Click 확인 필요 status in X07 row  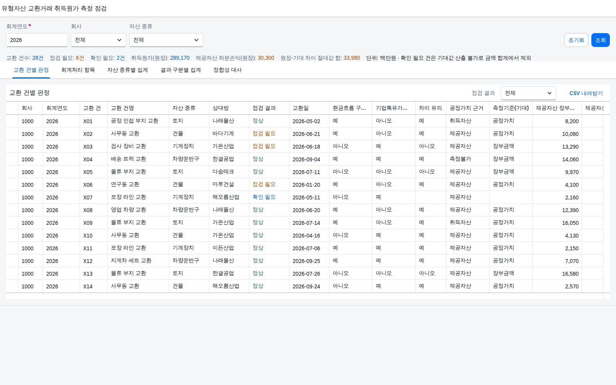click(x=264, y=197)
